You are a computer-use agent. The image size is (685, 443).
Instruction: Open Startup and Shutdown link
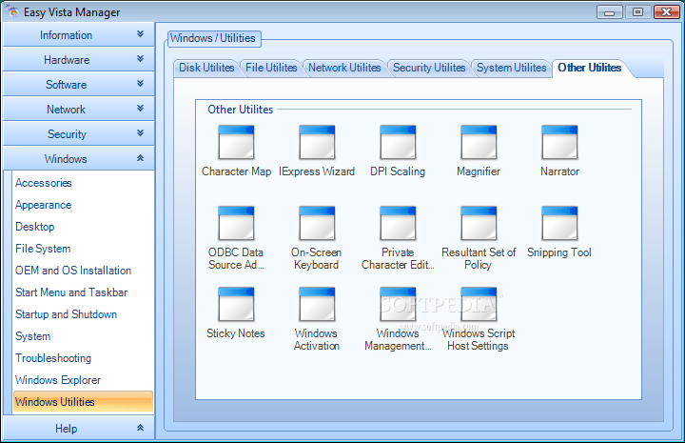[x=66, y=314]
